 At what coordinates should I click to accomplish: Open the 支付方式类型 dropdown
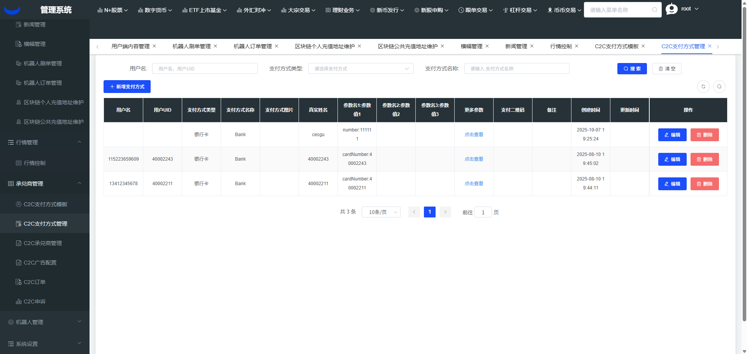pos(360,68)
